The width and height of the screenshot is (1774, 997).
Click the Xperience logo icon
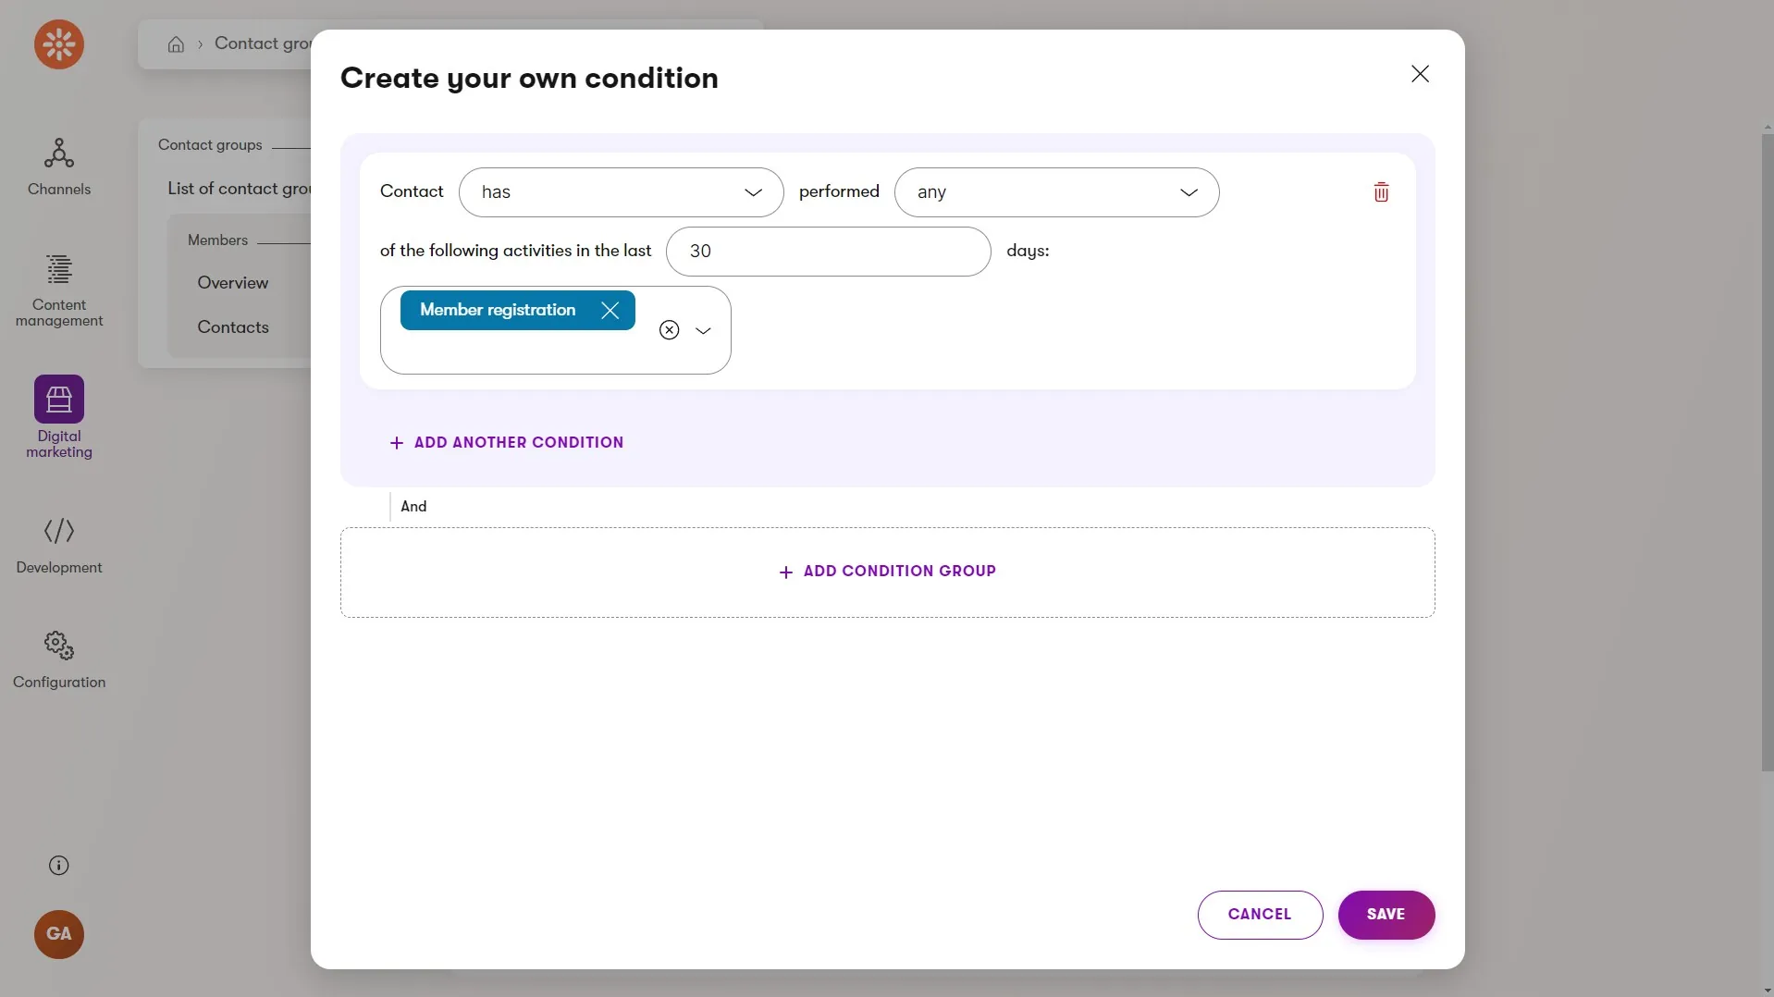(x=59, y=44)
